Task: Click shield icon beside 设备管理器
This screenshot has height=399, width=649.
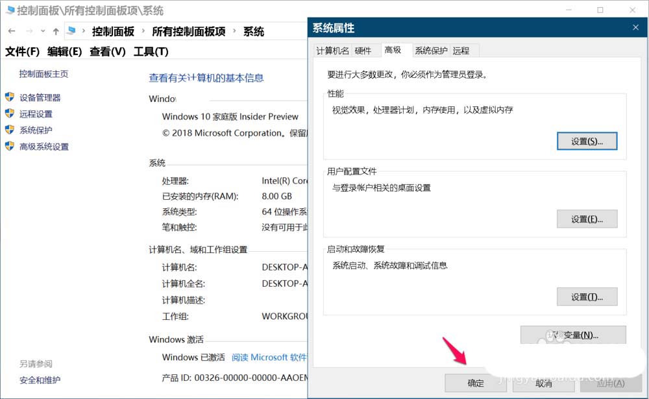Action: (x=10, y=97)
